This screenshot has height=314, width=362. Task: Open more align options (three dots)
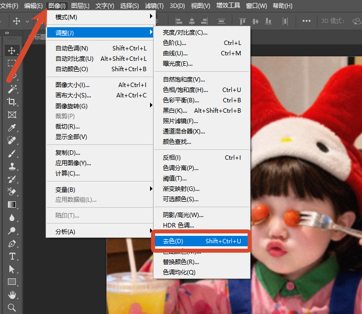coord(307,21)
